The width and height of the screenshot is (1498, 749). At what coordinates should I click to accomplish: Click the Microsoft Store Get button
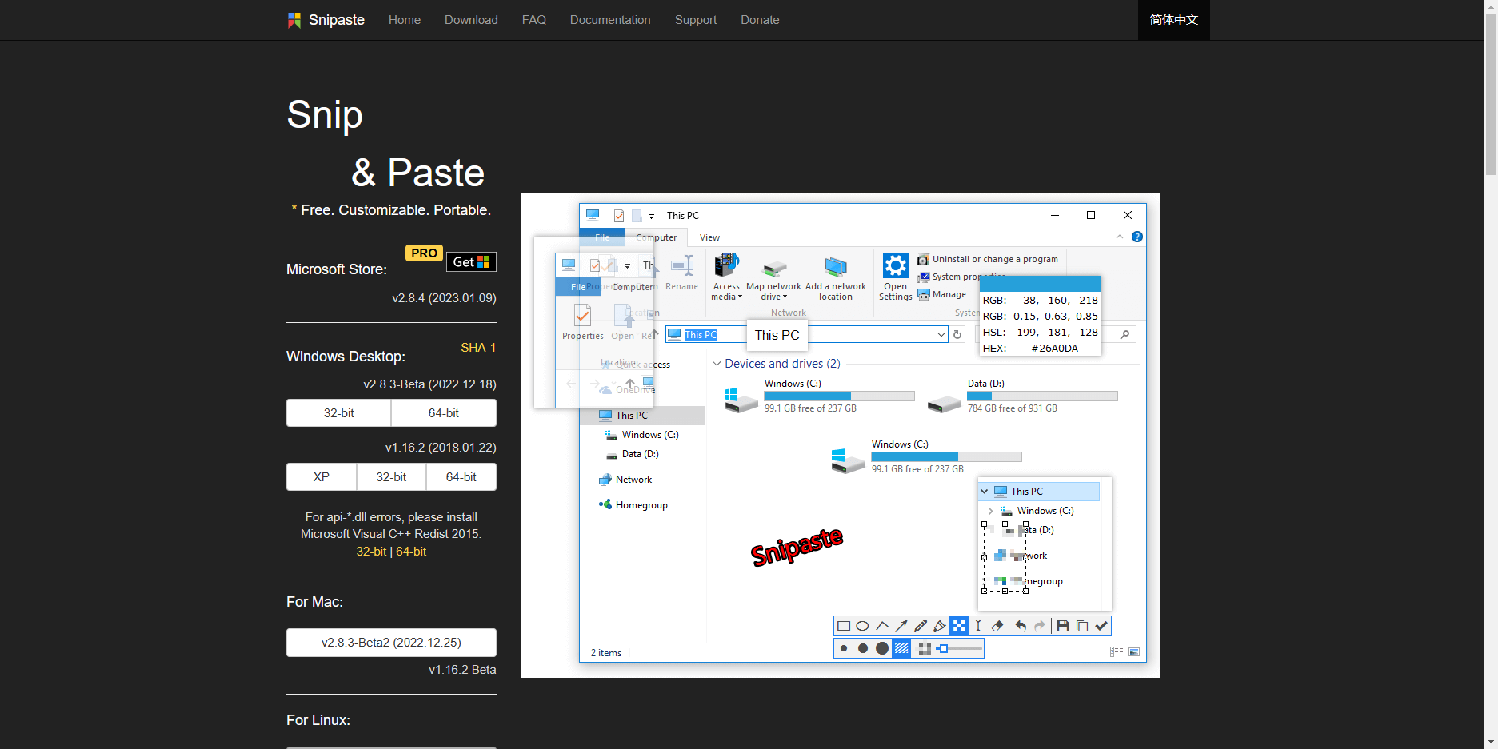point(471,261)
